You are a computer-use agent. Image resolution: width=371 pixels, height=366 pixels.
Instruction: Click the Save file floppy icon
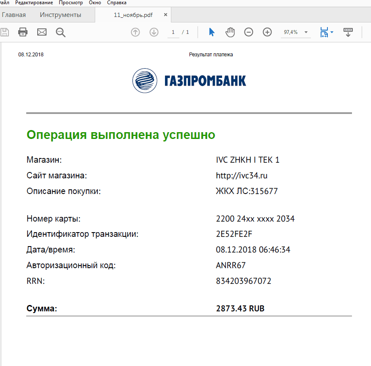(x=5, y=32)
